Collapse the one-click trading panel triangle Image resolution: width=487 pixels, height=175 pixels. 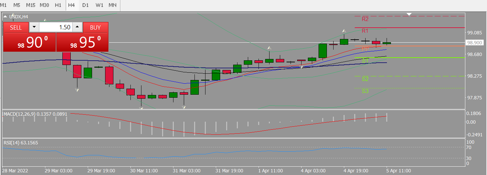(x=5, y=16)
